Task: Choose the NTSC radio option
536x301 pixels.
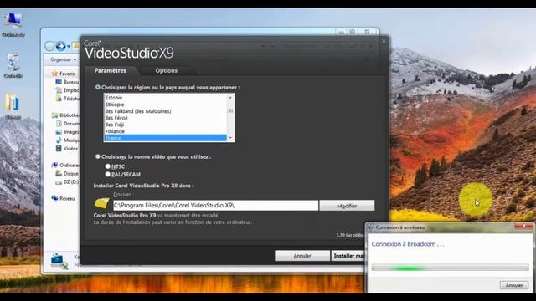Action: pos(108,166)
